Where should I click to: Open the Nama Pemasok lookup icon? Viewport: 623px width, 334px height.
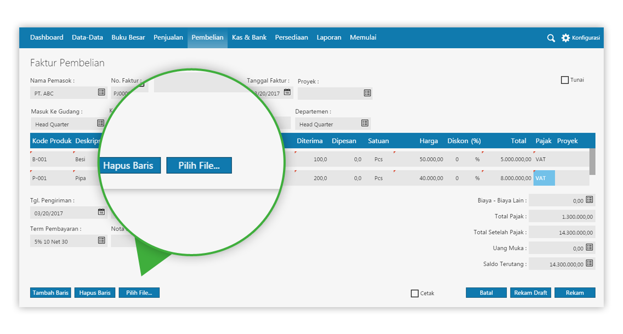point(101,93)
